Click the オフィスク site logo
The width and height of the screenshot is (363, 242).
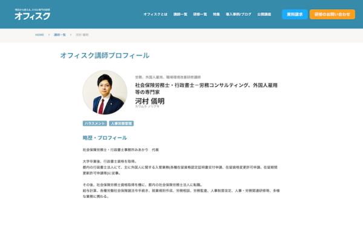click(x=32, y=15)
